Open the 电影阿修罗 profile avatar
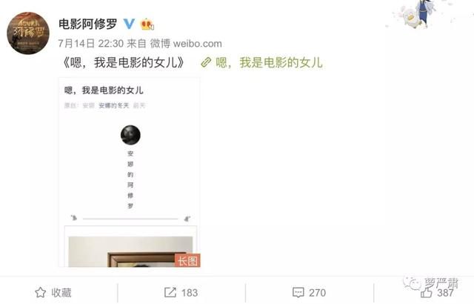The width and height of the screenshot is (474, 304). coord(28,33)
